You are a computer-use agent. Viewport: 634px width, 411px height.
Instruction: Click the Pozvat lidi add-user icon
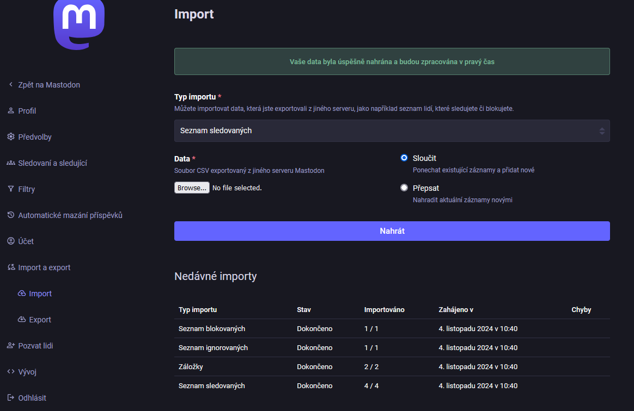[11, 346]
